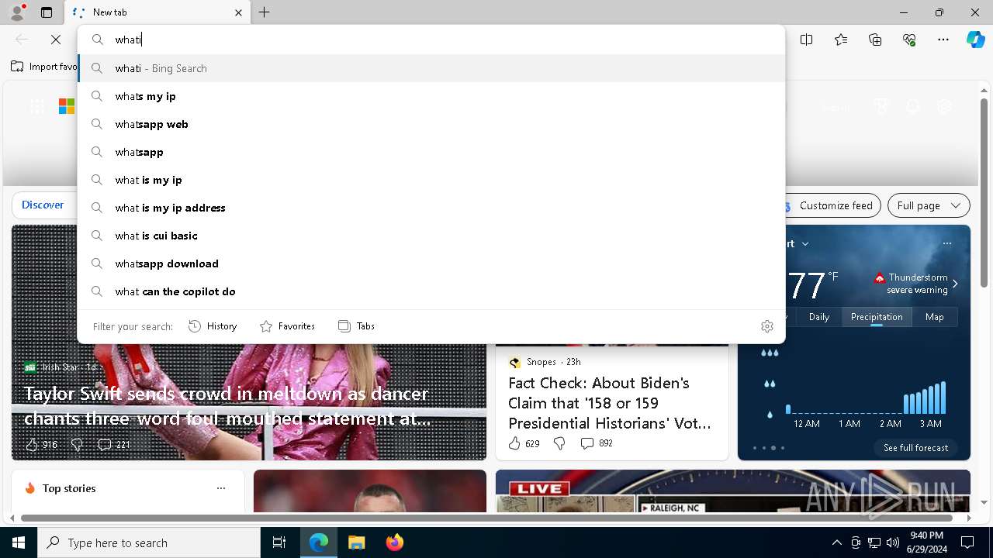Open File Explorer from taskbar
993x558 pixels.
tap(356, 542)
